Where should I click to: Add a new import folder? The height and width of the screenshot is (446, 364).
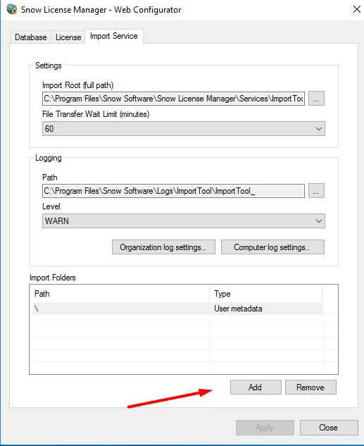pos(256,387)
